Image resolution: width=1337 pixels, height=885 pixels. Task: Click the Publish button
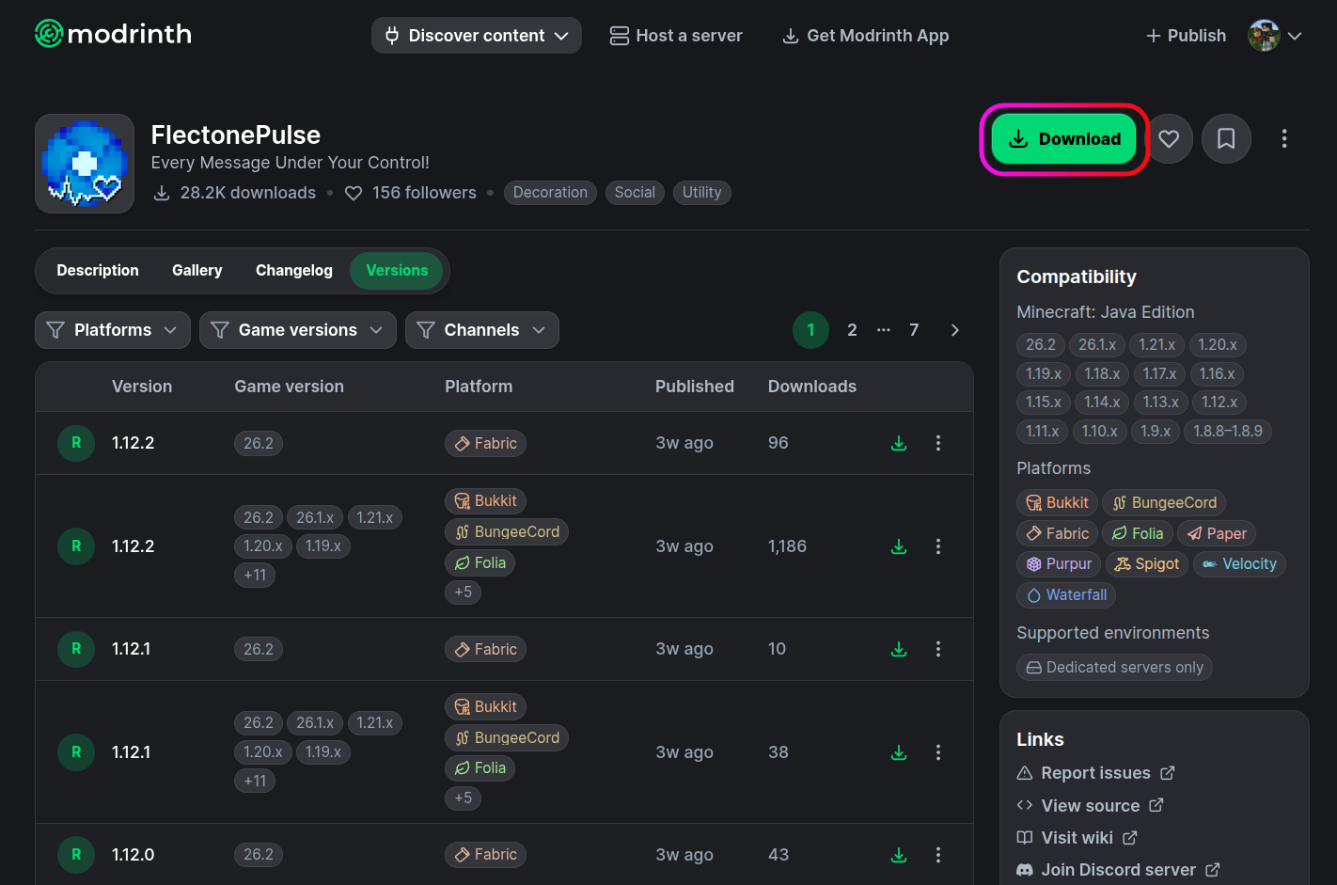pos(1186,36)
